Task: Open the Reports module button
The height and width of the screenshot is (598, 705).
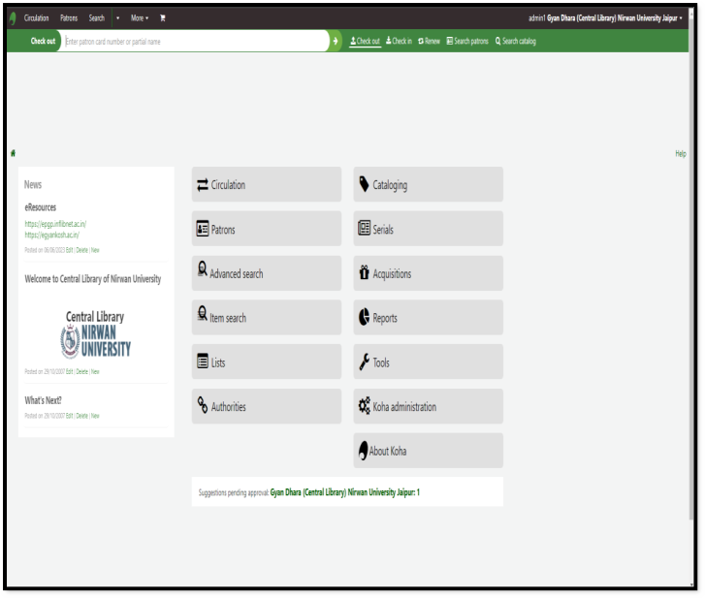Action: 428,318
